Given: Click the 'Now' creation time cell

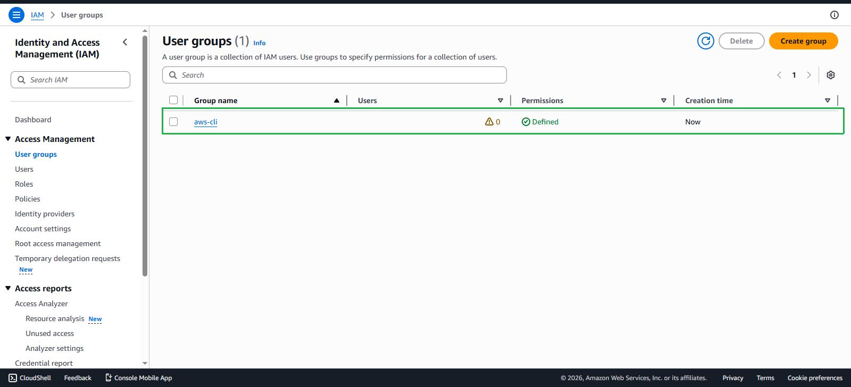Looking at the screenshot, I should [693, 122].
